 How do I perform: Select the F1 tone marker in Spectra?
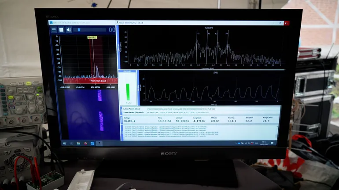[198, 33]
